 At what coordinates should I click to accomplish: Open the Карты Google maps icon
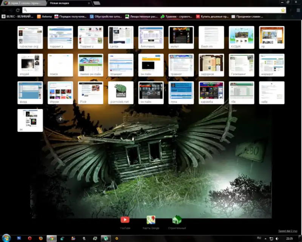pos(151,220)
